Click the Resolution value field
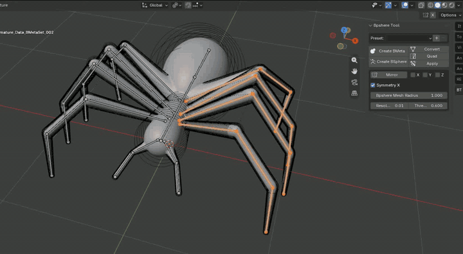 coord(389,105)
